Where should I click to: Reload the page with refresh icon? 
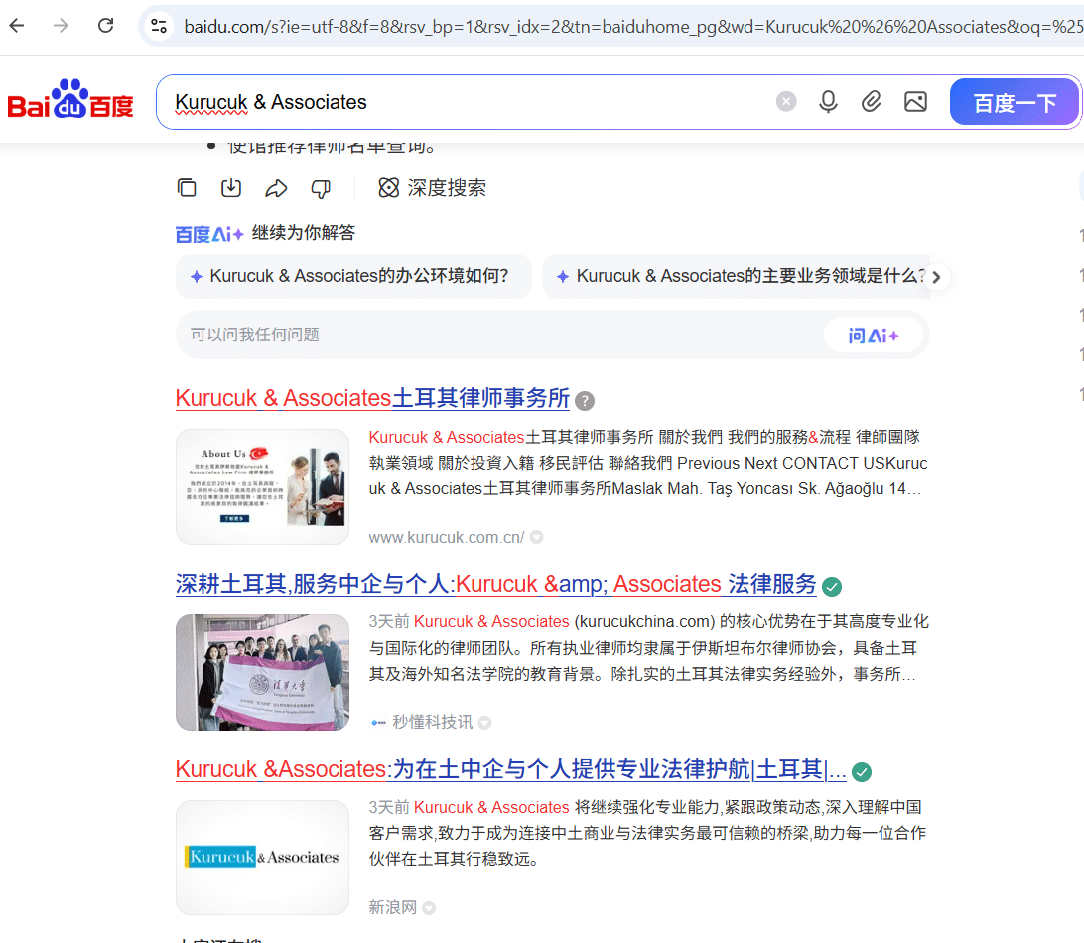click(x=106, y=26)
